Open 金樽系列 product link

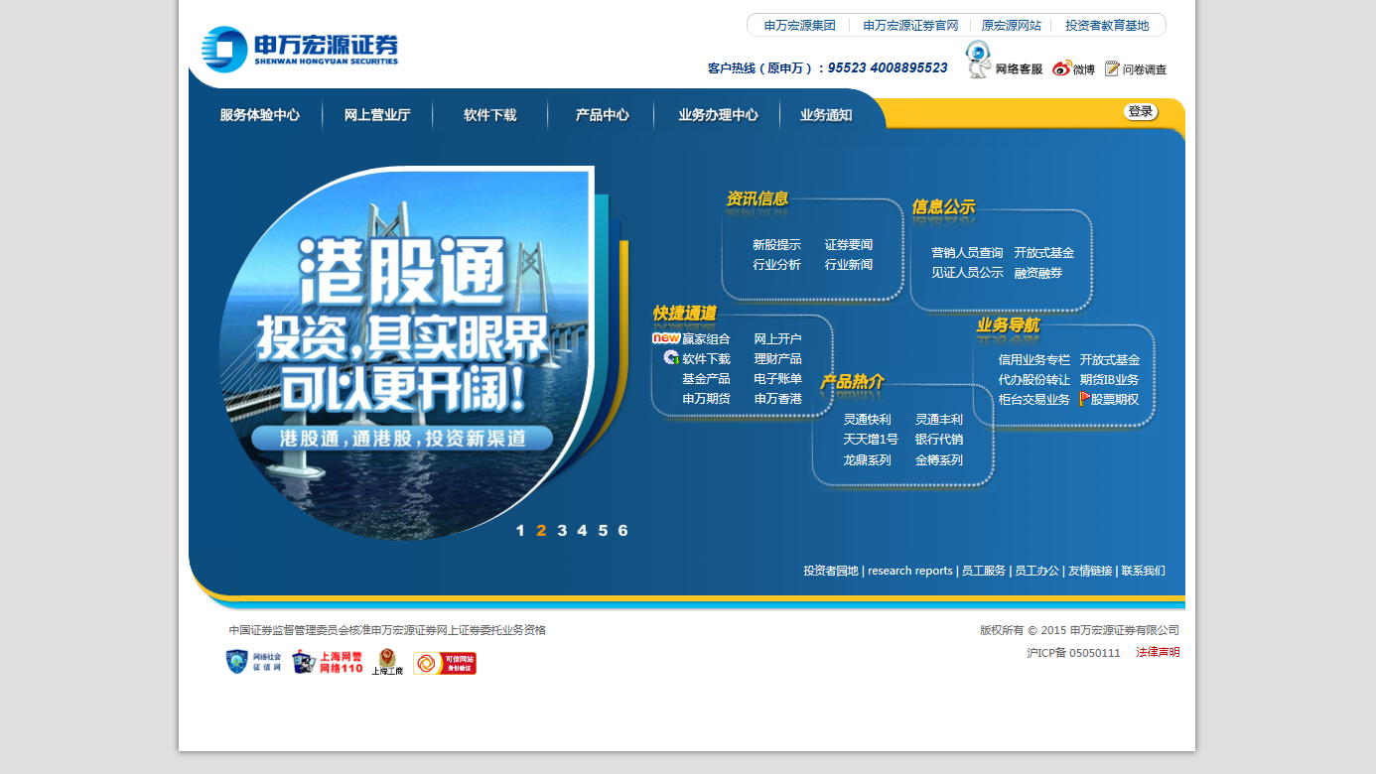939,460
